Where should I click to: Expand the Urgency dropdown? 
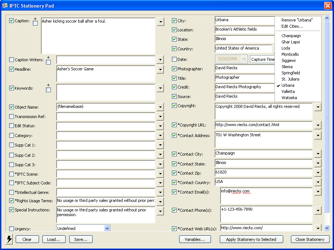pos(107,228)
